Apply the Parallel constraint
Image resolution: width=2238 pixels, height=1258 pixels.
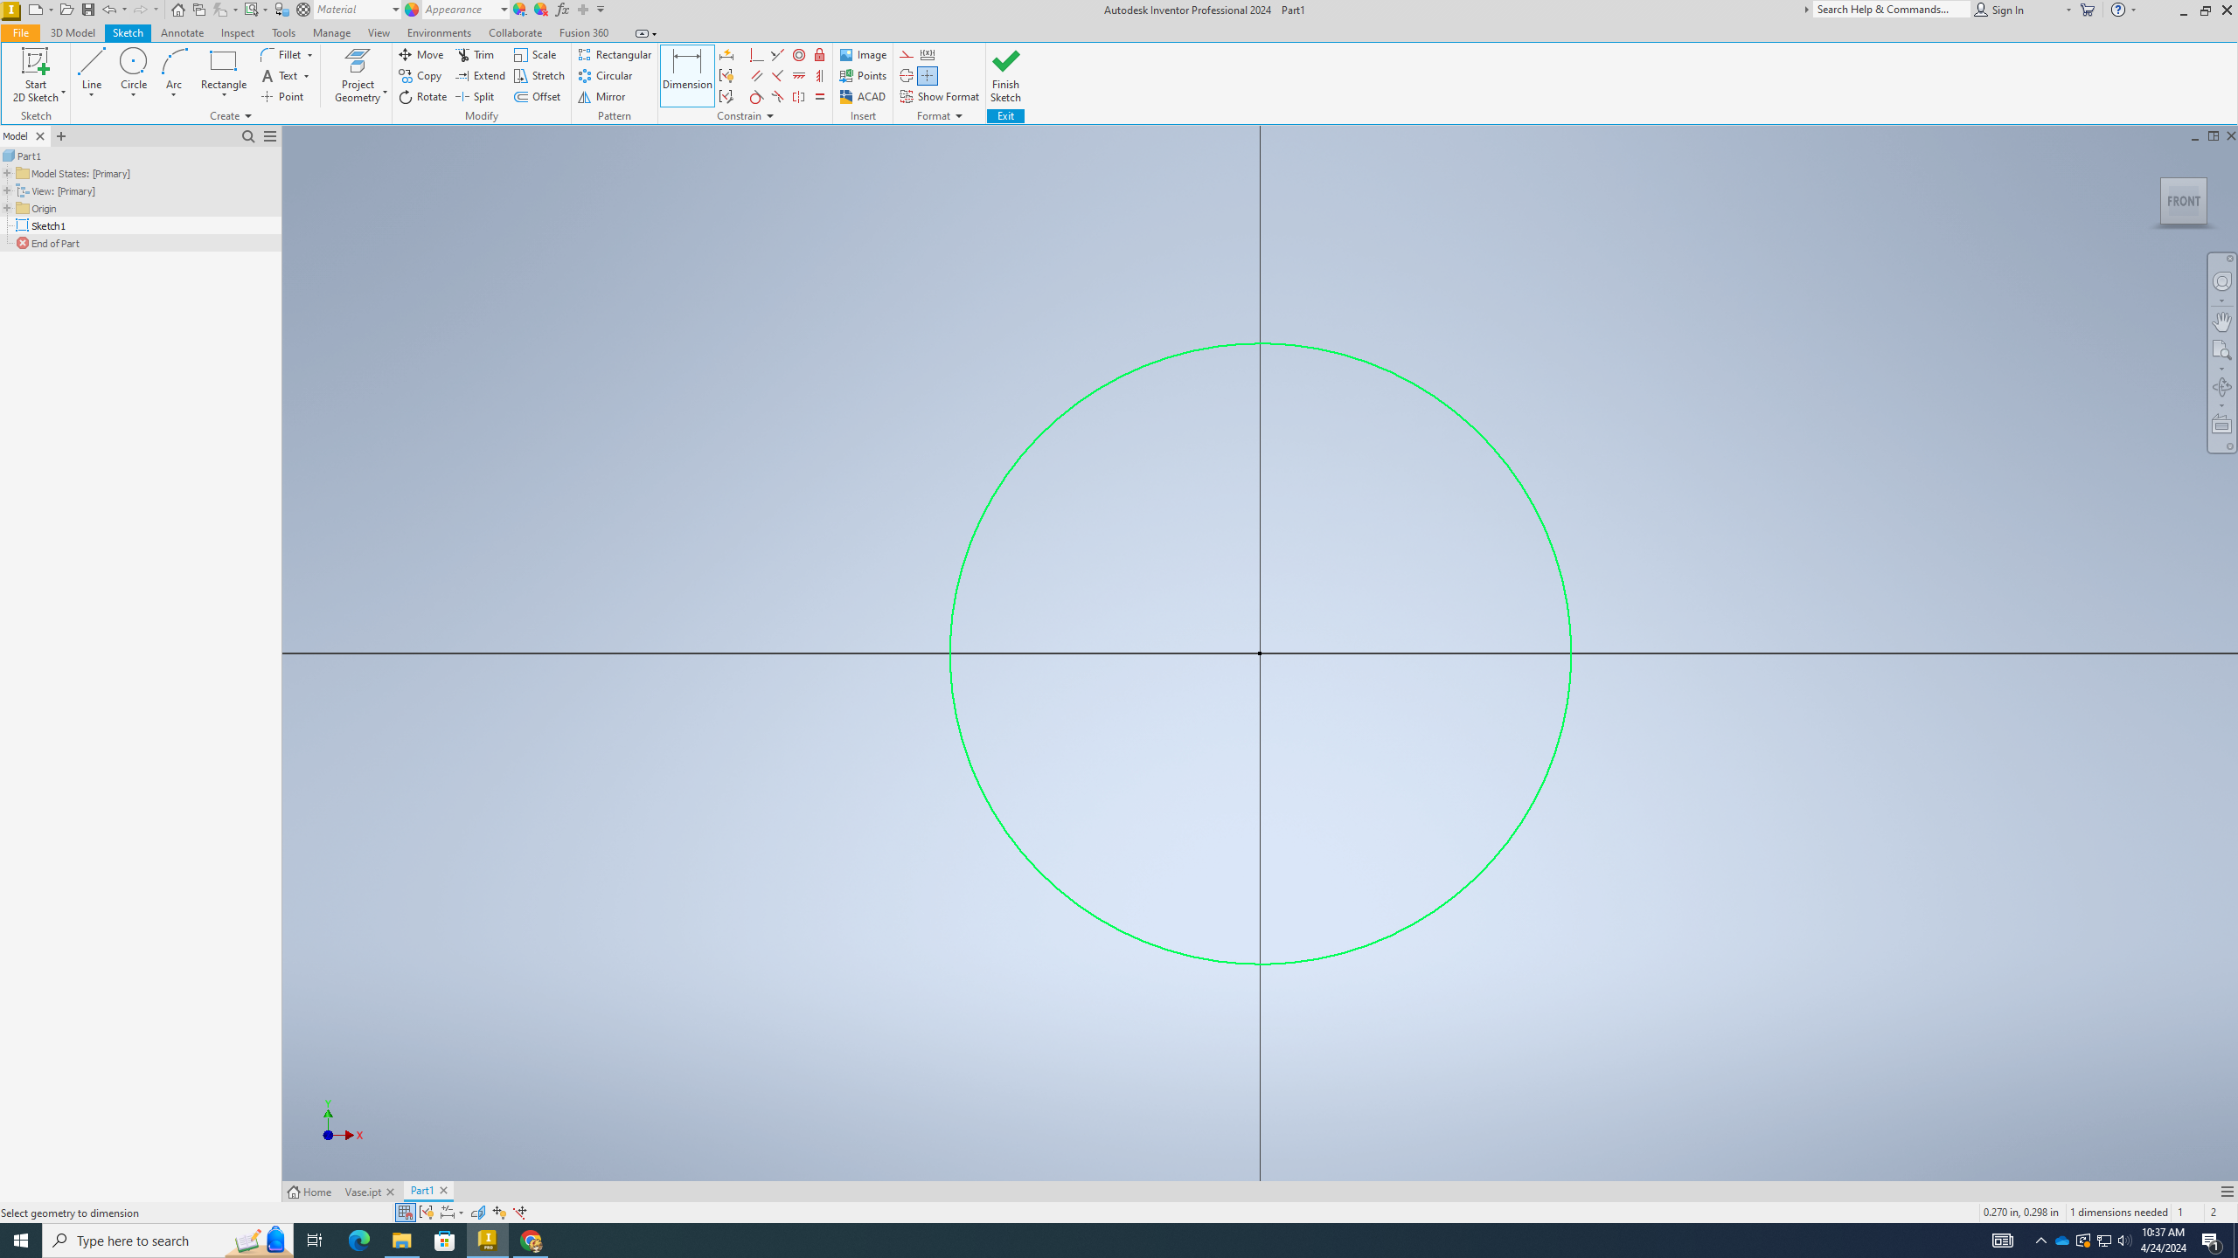(x=757, y=76)
